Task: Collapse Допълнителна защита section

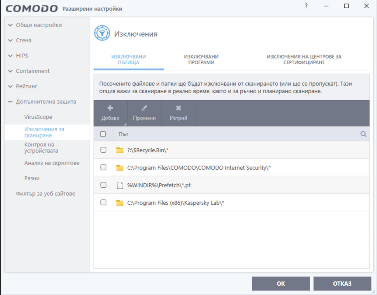Action: click(x=10, y=102)
